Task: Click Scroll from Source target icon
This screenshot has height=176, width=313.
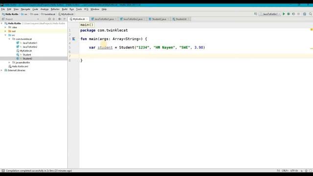Action: click(49, 19)
